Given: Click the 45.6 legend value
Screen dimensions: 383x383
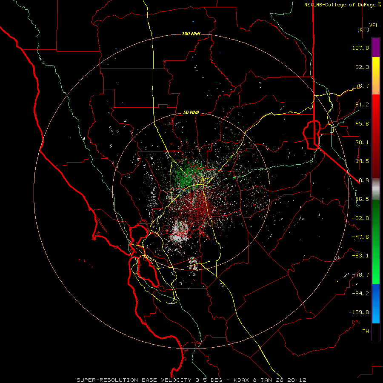Looking at the screenshot, I should 362,123.
